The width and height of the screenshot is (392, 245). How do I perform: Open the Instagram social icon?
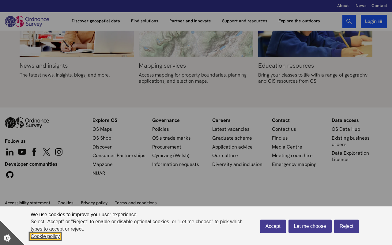(59, 152)
